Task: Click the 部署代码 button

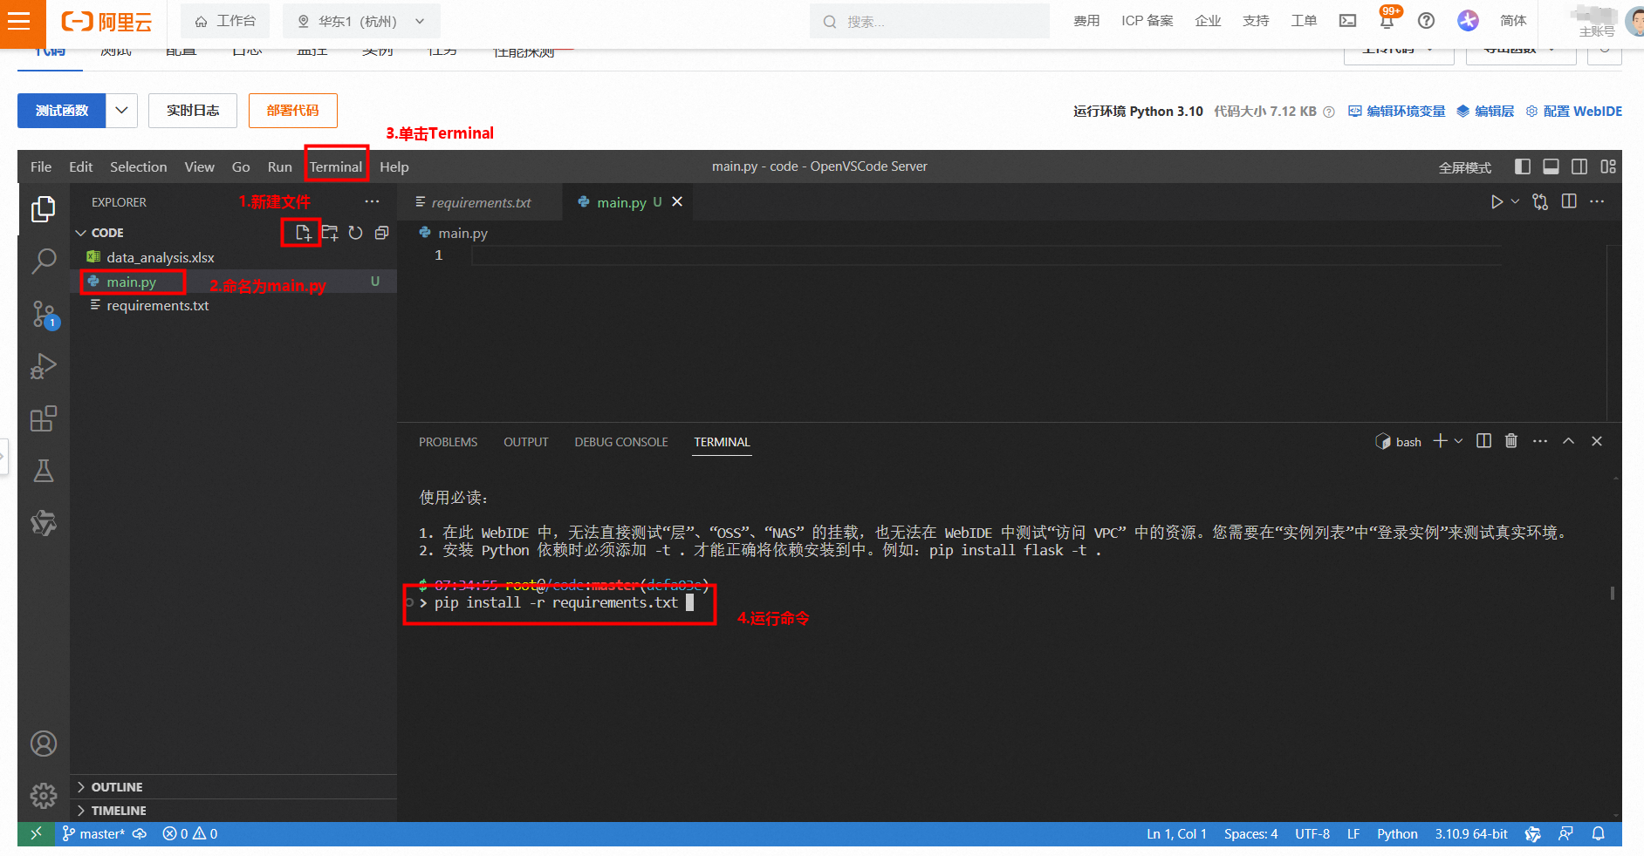Action: [292, 111]
